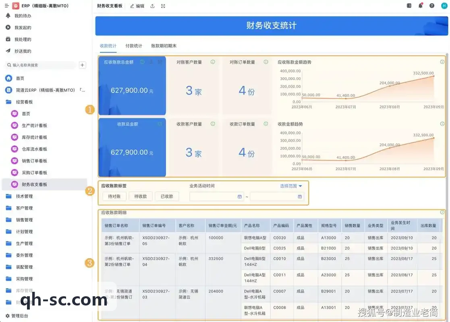Click info icon on 对账客户数量 card
450x322 pixels.
[213, 62]
